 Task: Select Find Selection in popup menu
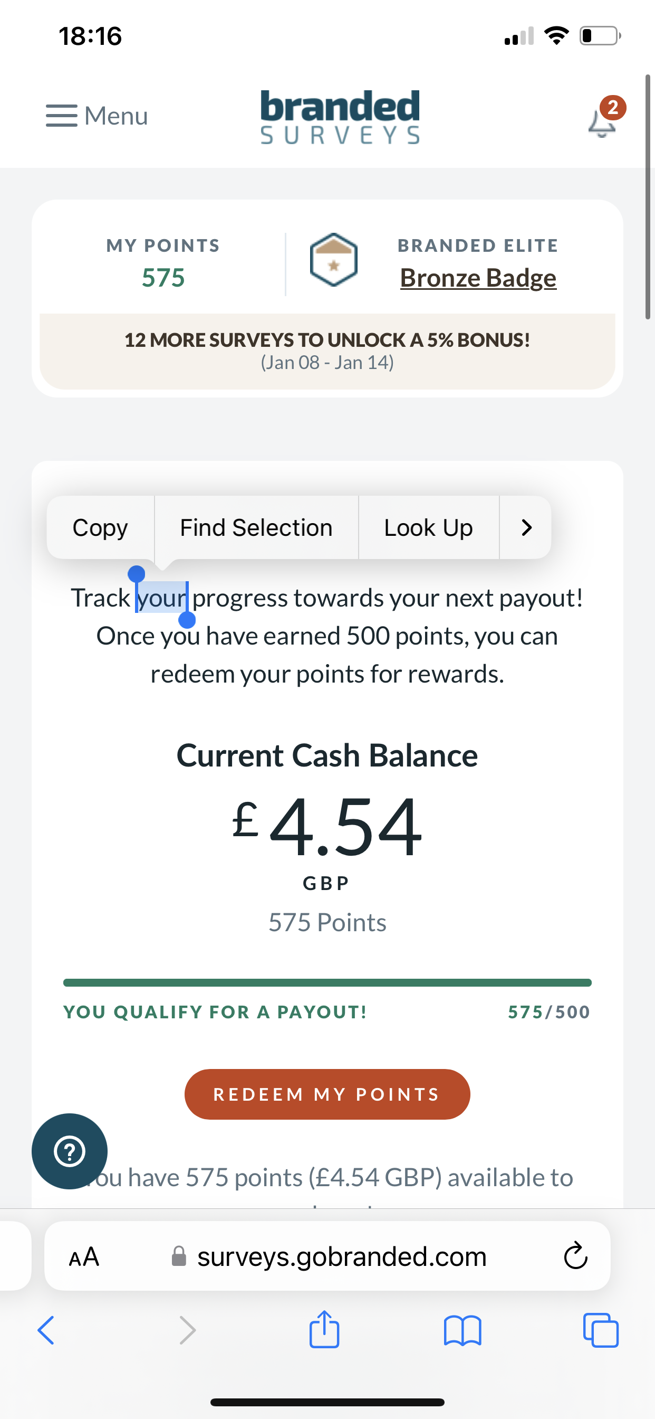tap(256, 528)
